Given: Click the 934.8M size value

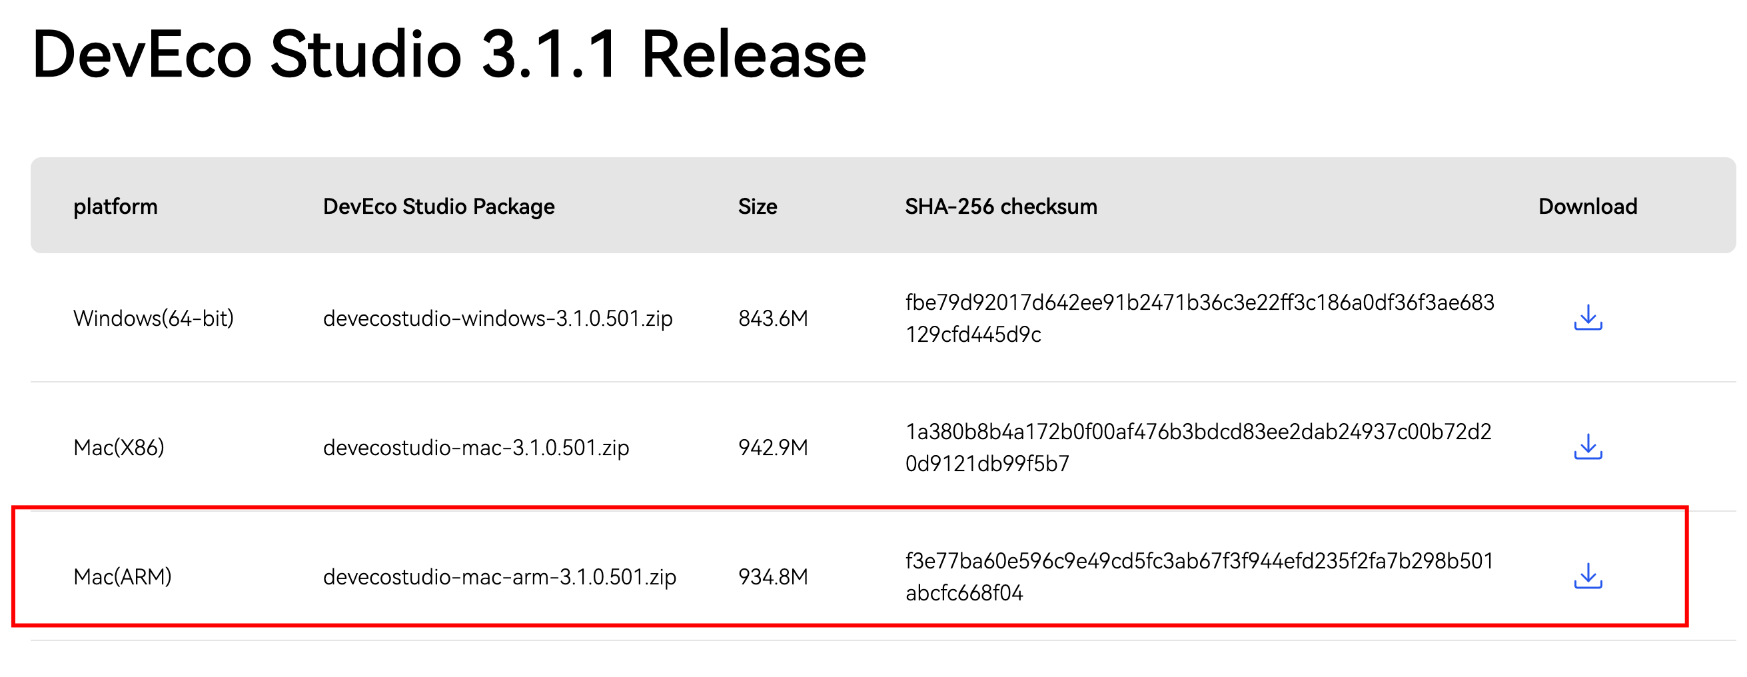Looking at the screenshot, I should (773, 576).
